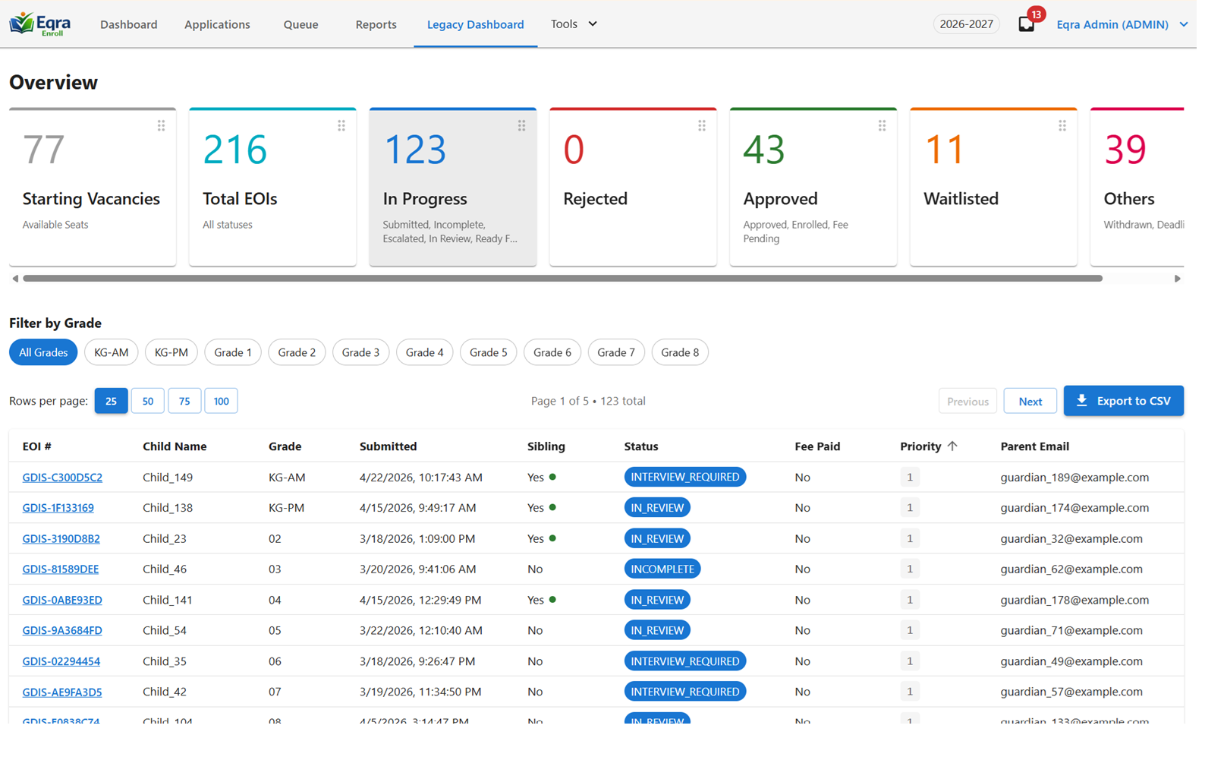Open EOI link GDIS-AE9FA3D5
The height and width of the screenshot is (760, 1205).
coord(62,692)
